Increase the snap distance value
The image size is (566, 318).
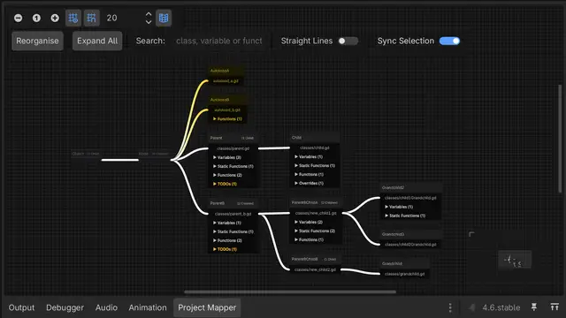tap(149, 14)
